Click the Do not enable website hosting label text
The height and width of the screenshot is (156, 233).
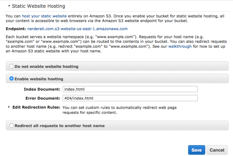[x=46, y=66]
